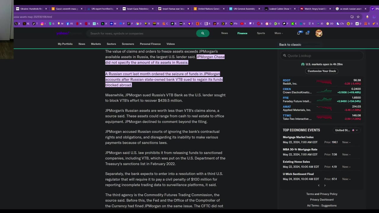Open the YouTube bookmark labeled Y
Screen dimensions: 379x213
click(x=243, y=24)
